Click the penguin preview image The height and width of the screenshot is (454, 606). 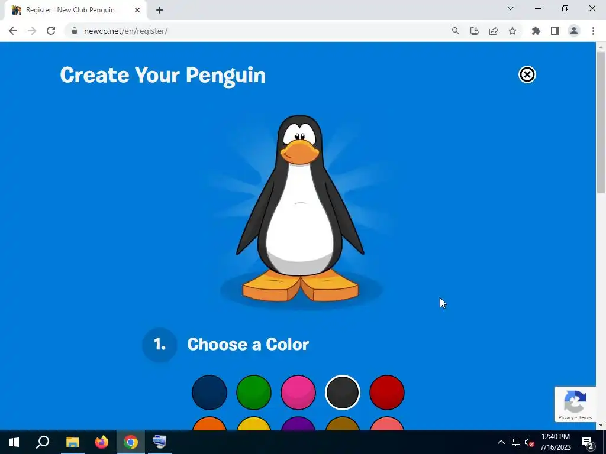tap(300, 209)
